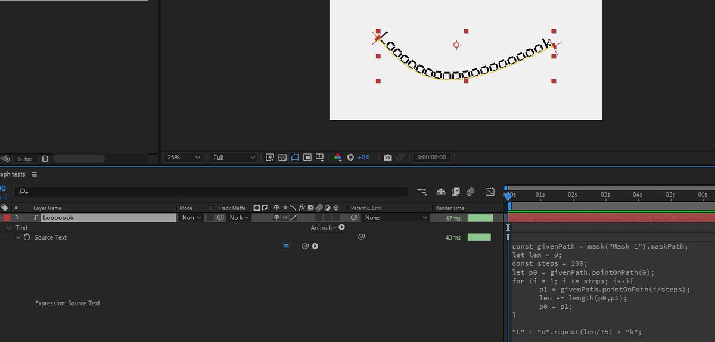Image resolution: width=715 pixels, height=342 pixels.
Task: Select the Looooook text layer
Action: [x=108, y=218]
